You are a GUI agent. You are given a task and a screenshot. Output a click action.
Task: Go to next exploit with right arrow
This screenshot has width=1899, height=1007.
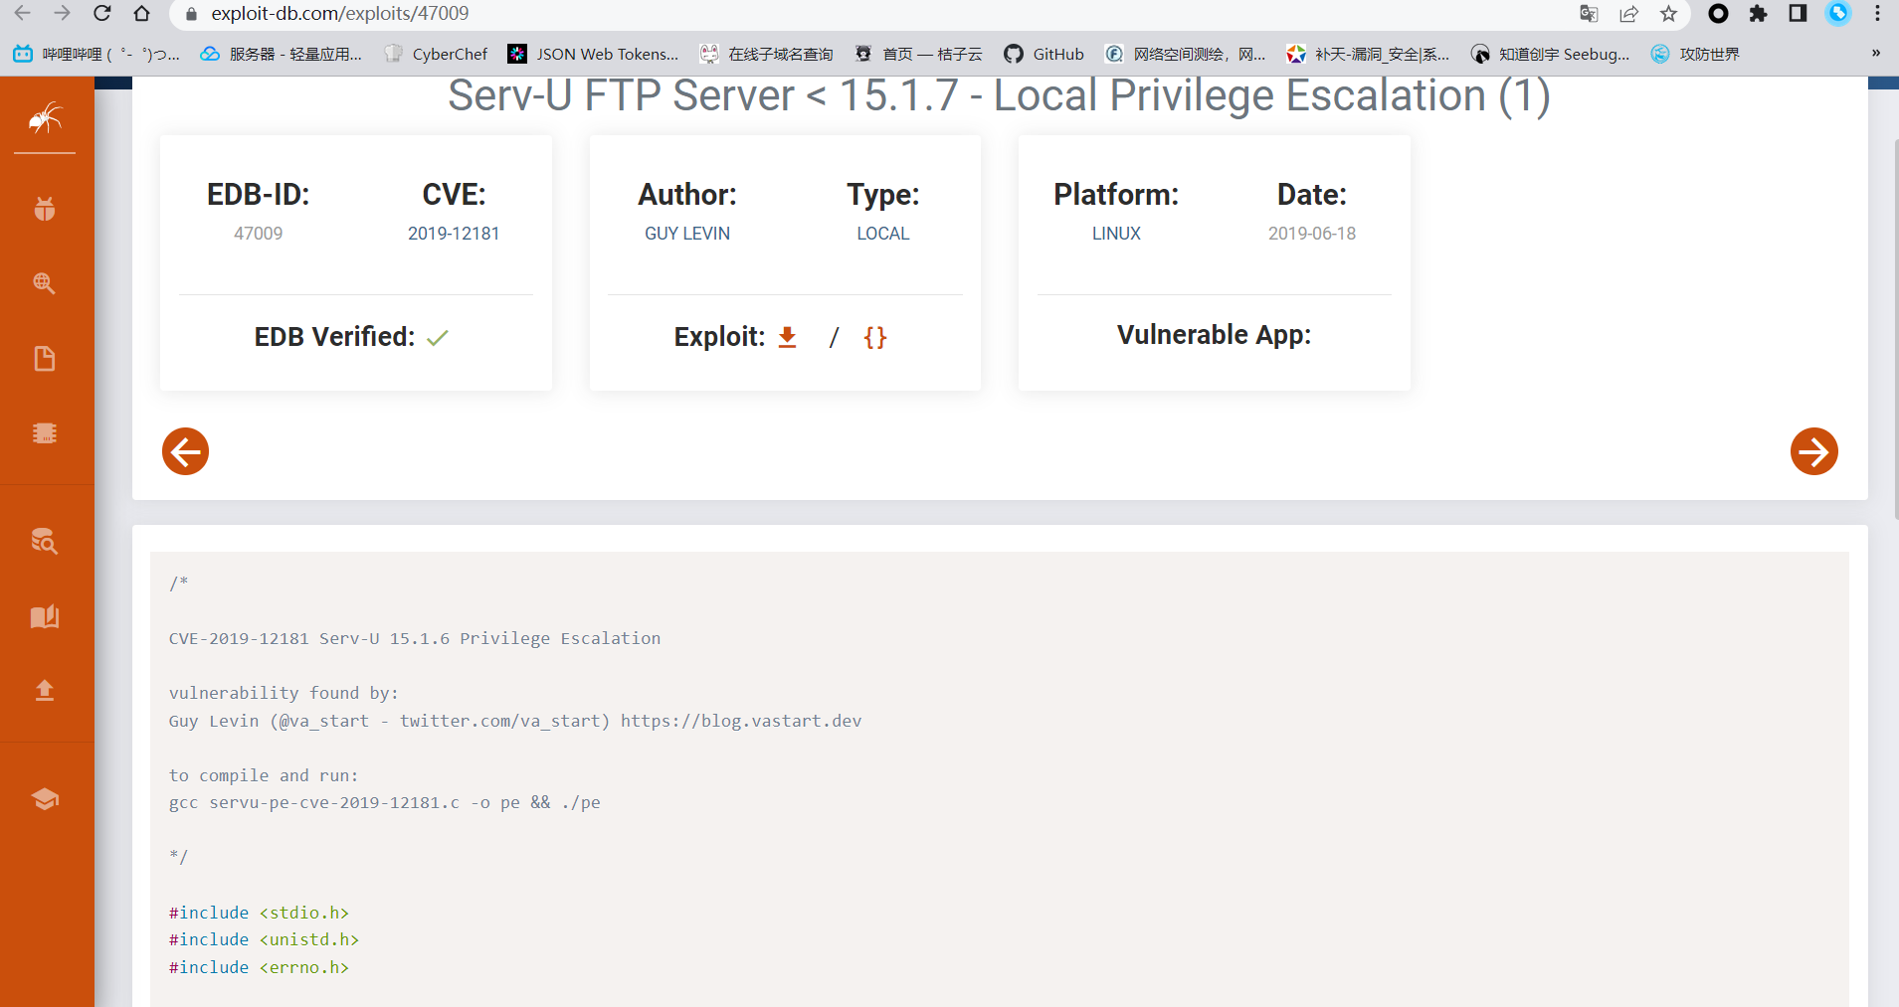coord(1813,451)
